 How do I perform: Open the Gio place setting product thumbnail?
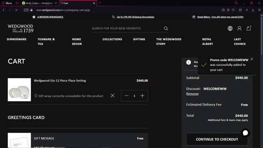coord(19,90)
